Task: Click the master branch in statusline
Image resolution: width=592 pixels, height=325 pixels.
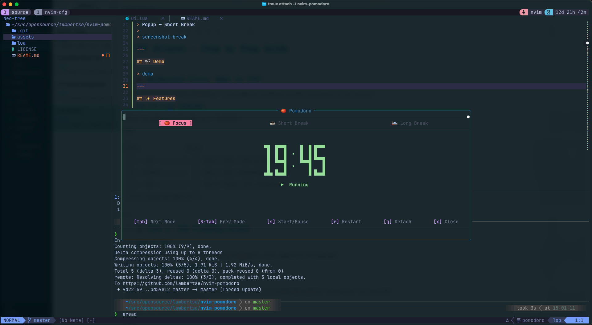Action: click(42, 320)
